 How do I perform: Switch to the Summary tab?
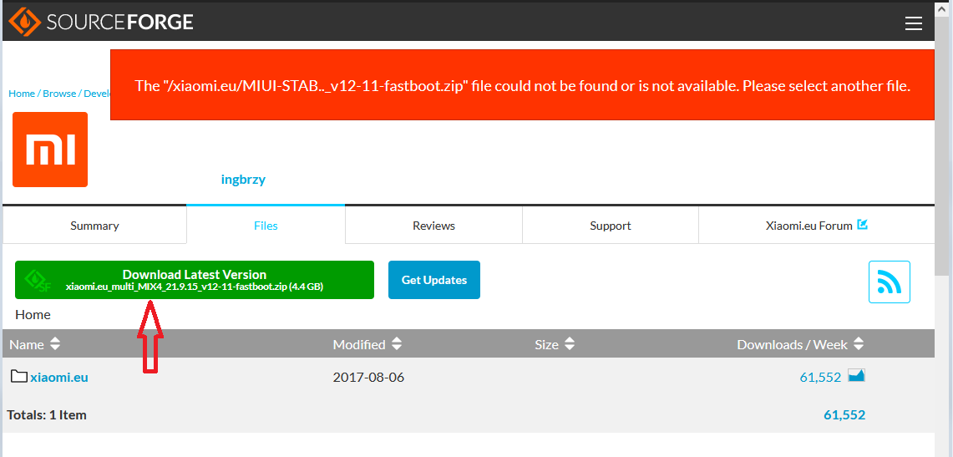[x=94, y=226]
